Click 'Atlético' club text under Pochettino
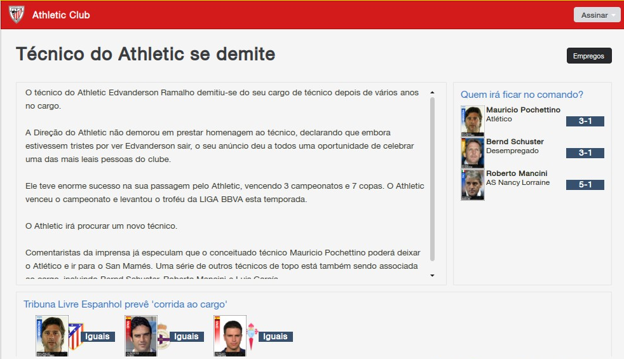The height and width of the screenshot is (359, 624). pyautogui.click(x=499, y=119)
